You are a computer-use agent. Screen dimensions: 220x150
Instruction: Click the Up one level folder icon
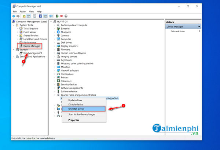tap(24, 16)
